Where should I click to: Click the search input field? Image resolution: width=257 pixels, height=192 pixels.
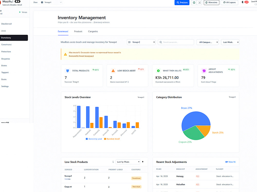pyautogui.click(x=176, y=42)
